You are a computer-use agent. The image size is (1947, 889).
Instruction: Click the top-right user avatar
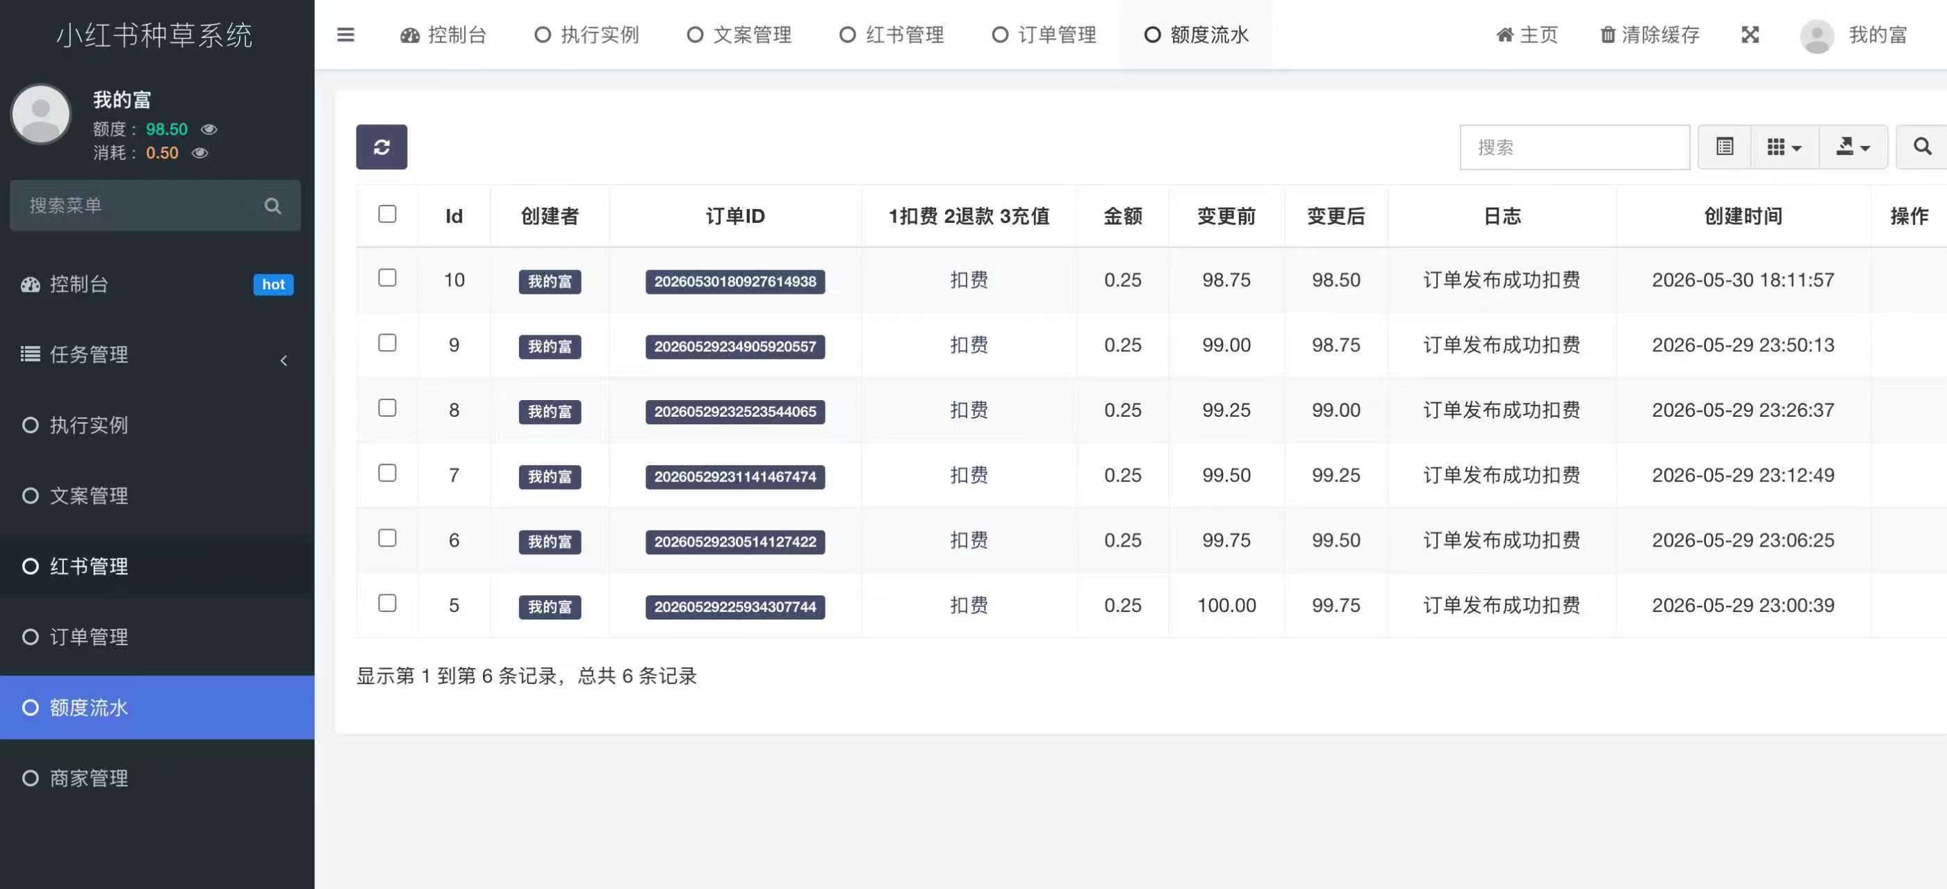pos(1817,35)
